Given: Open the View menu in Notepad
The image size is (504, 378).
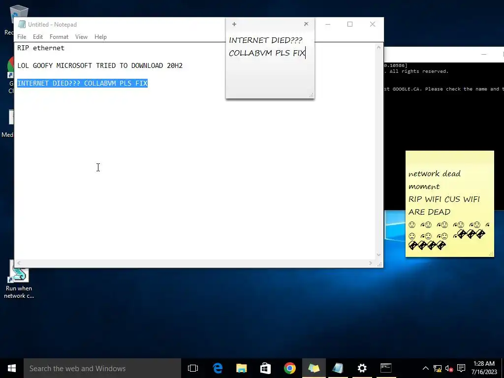Looking at the screenshot, I should coord(81,37).
